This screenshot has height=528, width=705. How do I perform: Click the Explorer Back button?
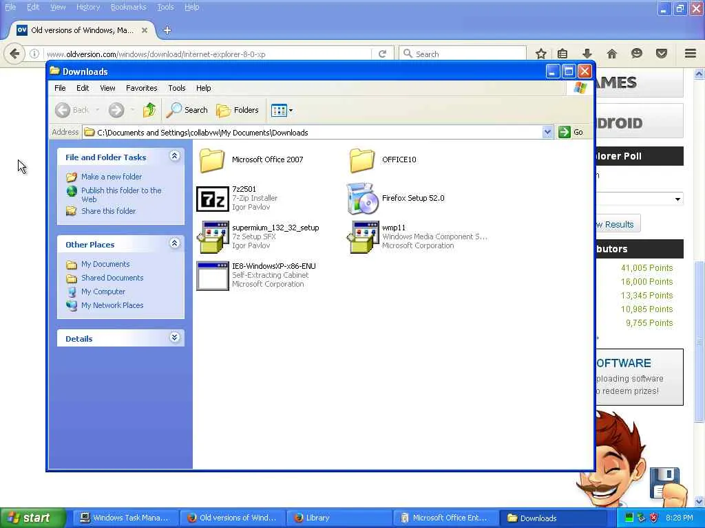click(x=72, y=110)
